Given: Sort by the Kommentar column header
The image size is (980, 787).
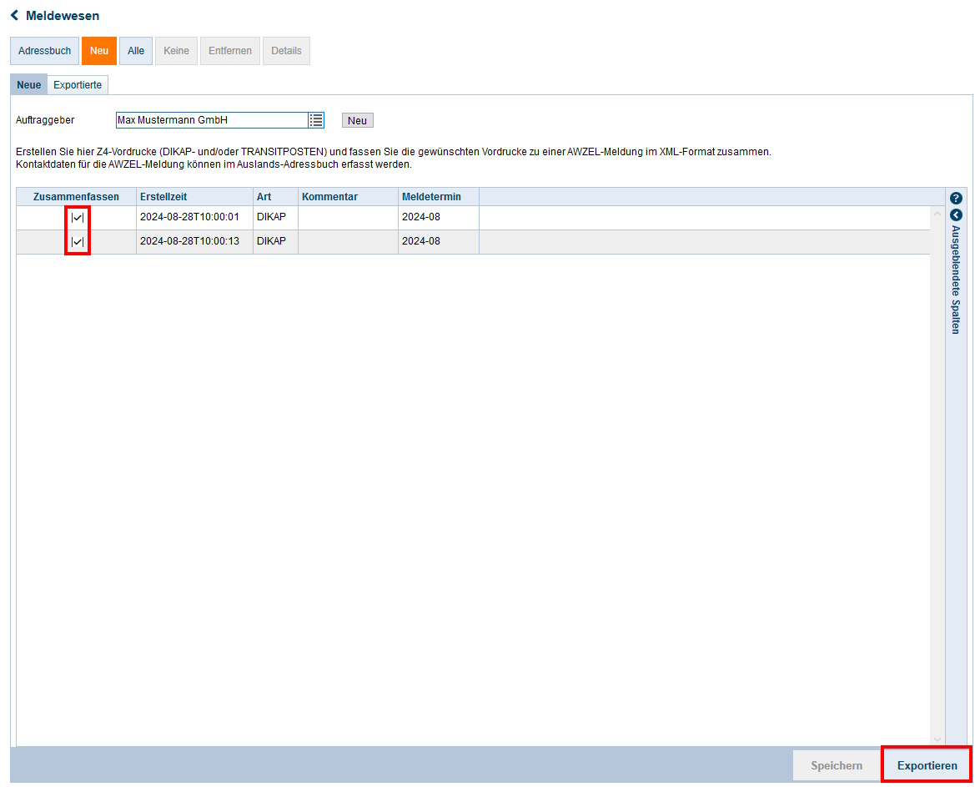Looking at the screenshot, I should (348, 196).
